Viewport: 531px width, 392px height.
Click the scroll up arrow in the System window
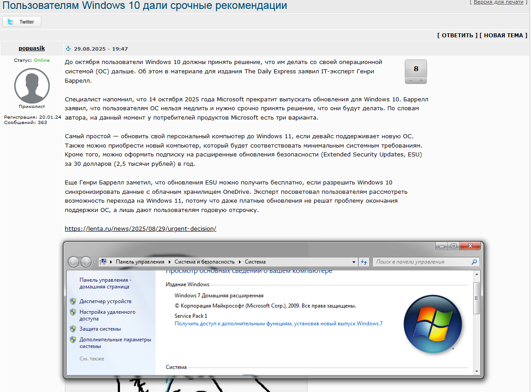[476, 274]
